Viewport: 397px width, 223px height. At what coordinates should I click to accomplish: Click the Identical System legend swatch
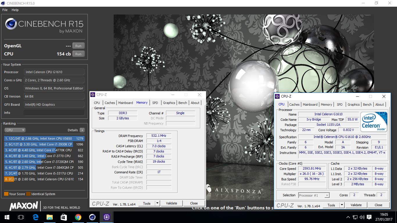[28, 194]
